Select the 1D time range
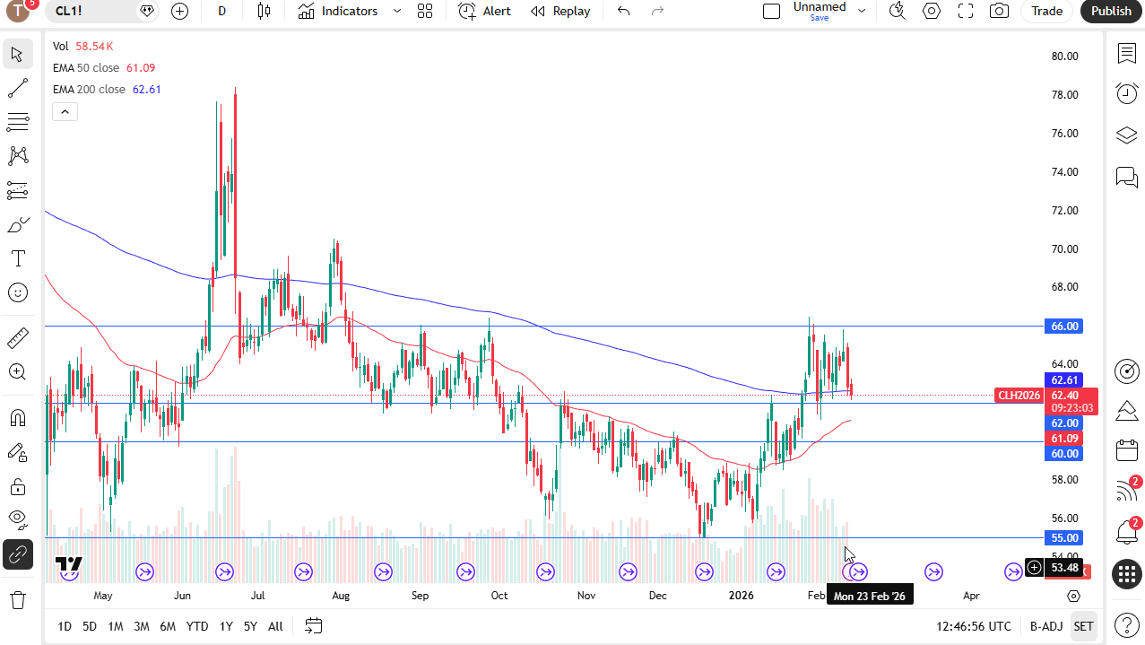Screen dimensions: 1145x645 coord(65,626)
